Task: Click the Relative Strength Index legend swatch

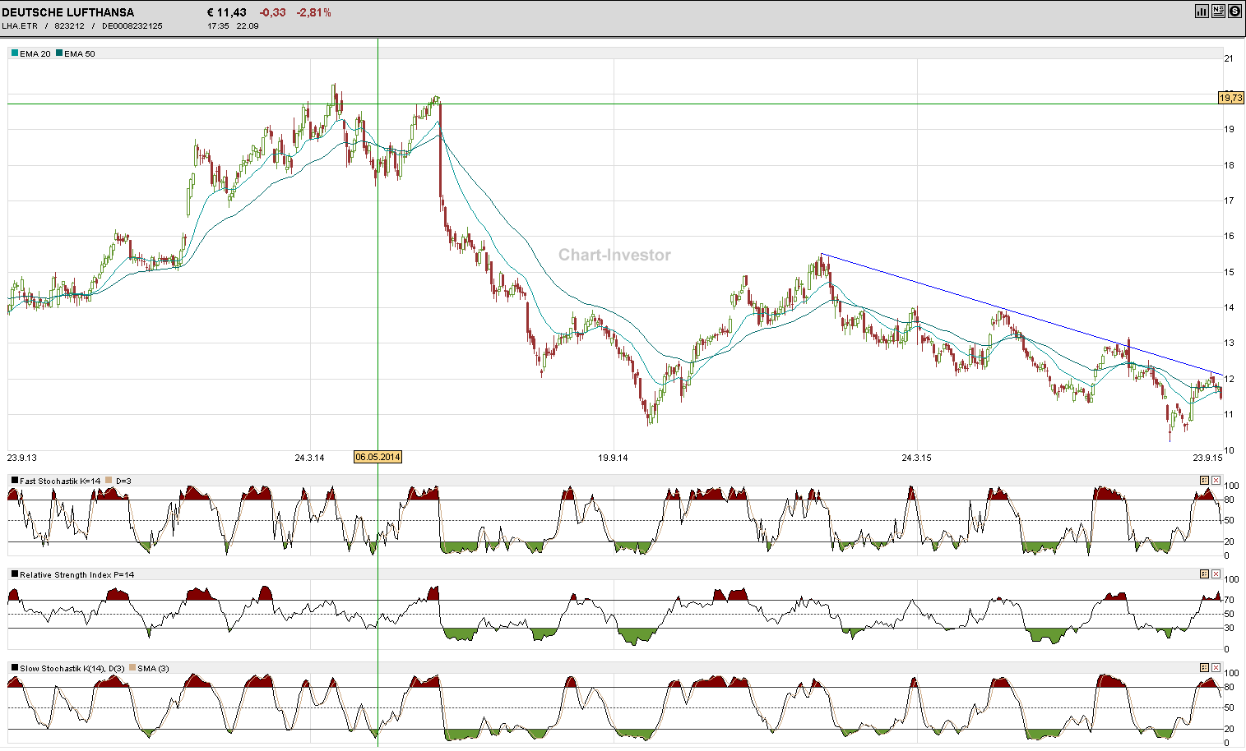Action: tap(15, 574)
